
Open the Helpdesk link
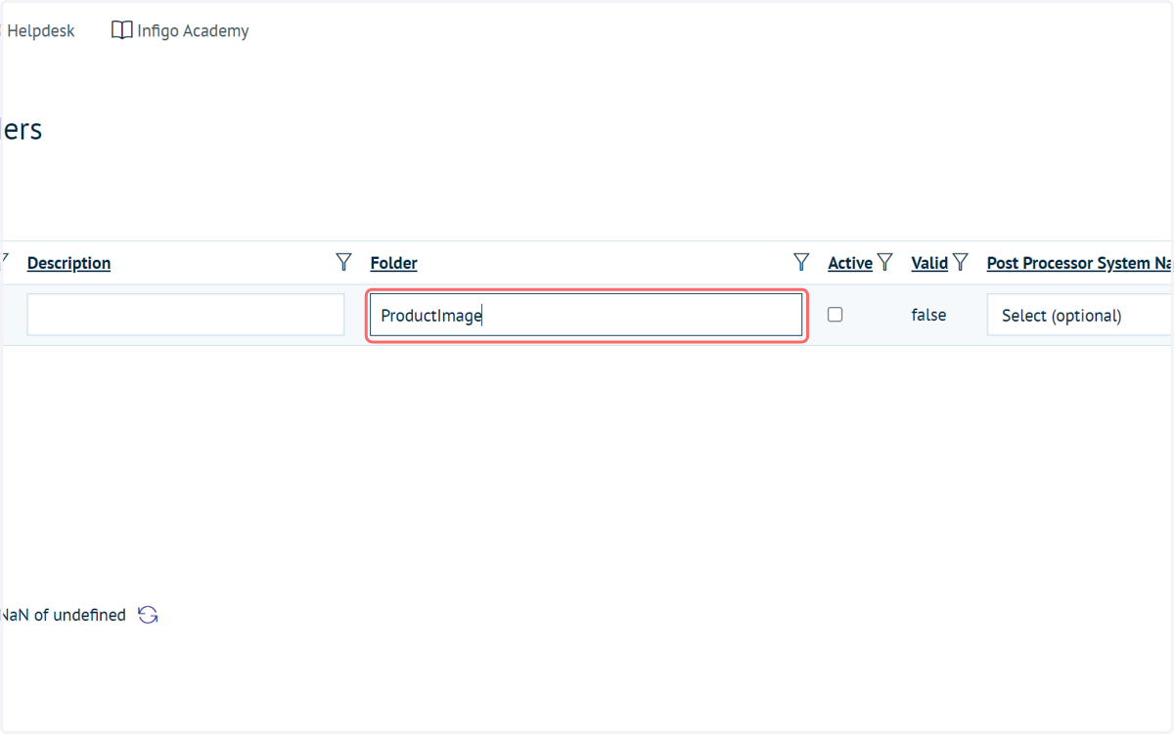40,31
